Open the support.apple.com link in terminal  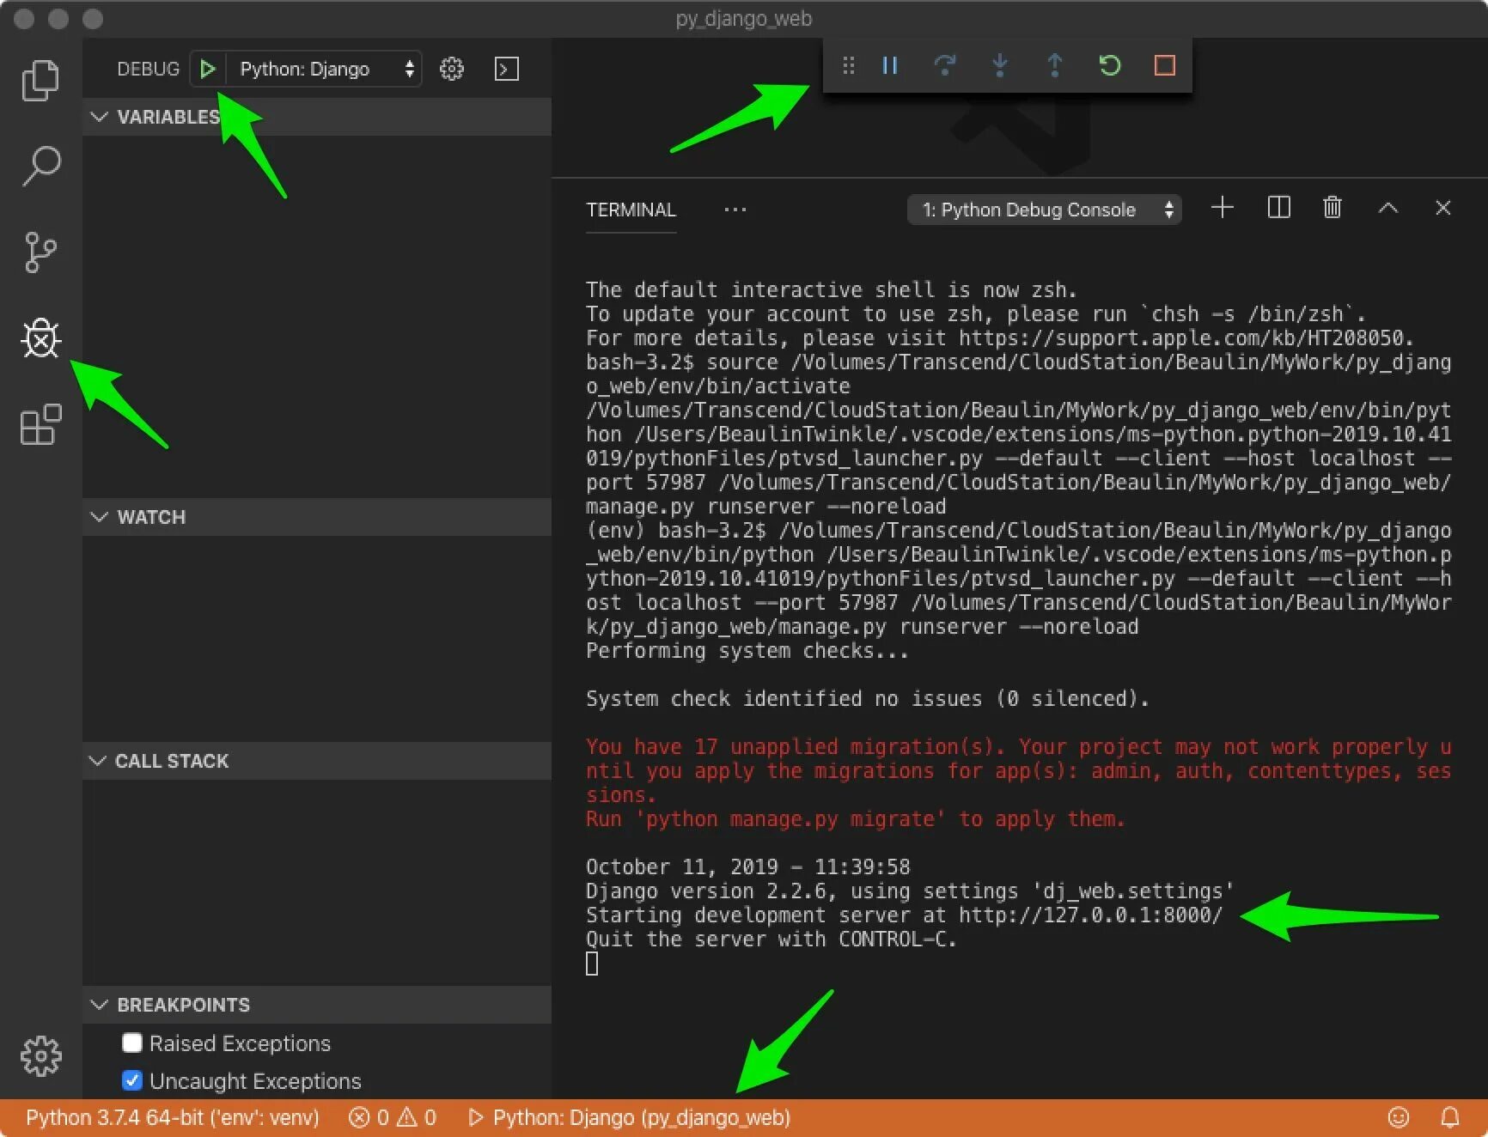click(1181, 338)
